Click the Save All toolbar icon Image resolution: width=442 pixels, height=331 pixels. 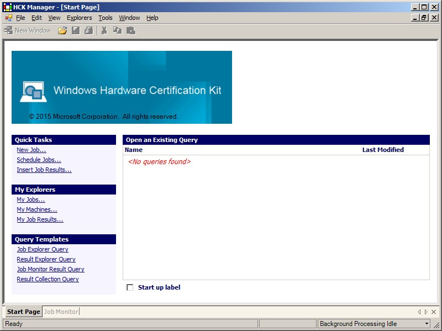click(88, 30)
